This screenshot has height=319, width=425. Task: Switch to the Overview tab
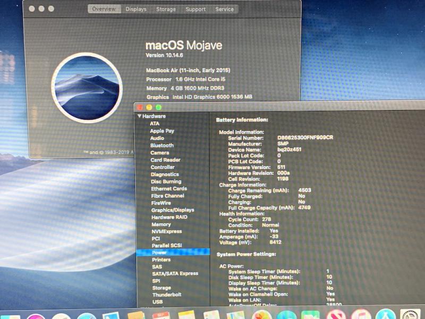point(104,9)
